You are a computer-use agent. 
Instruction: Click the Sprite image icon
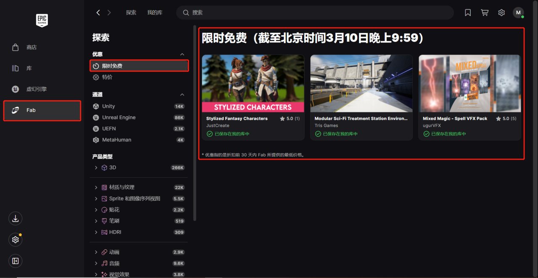click(105, 199)
